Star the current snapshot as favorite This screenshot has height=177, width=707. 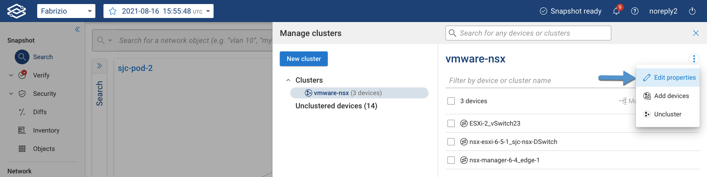(x=113, y=11)
